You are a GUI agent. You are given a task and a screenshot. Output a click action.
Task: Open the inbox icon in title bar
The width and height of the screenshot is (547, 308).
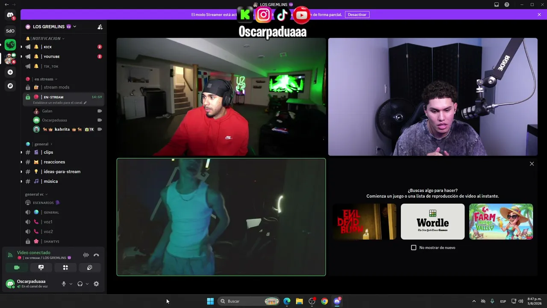tap(497, 5)
